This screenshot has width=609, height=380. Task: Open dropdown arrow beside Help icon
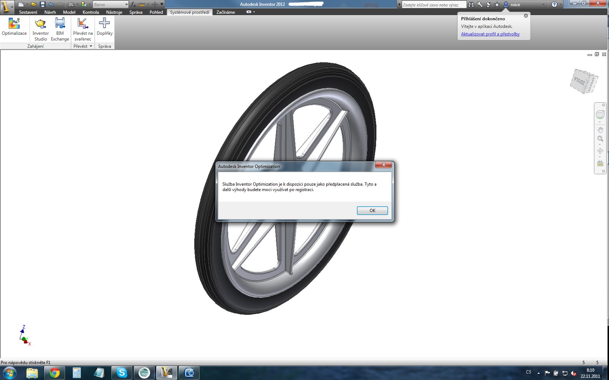(x=561, y=4)
